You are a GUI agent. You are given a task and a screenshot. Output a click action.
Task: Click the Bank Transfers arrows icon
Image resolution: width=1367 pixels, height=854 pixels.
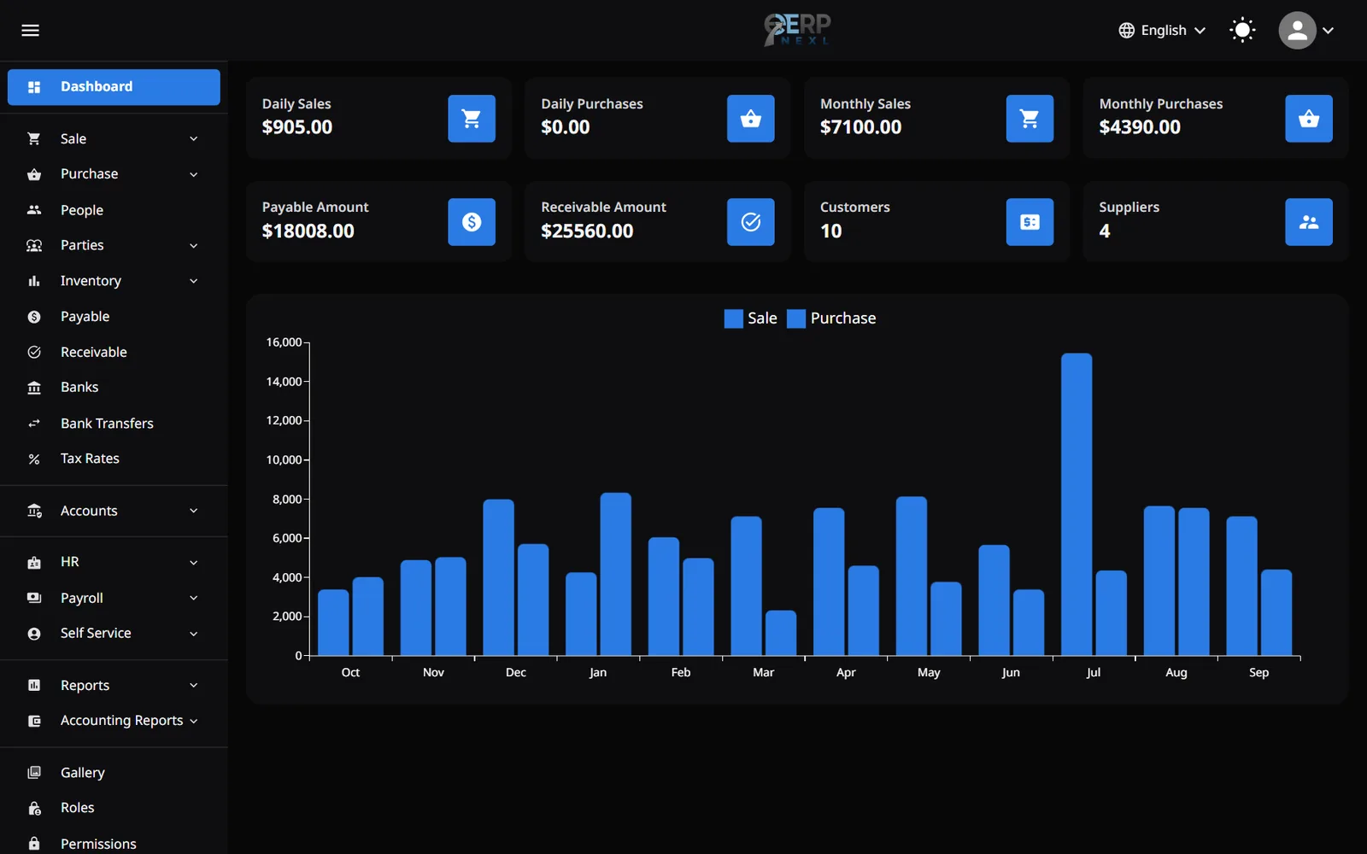34,424
